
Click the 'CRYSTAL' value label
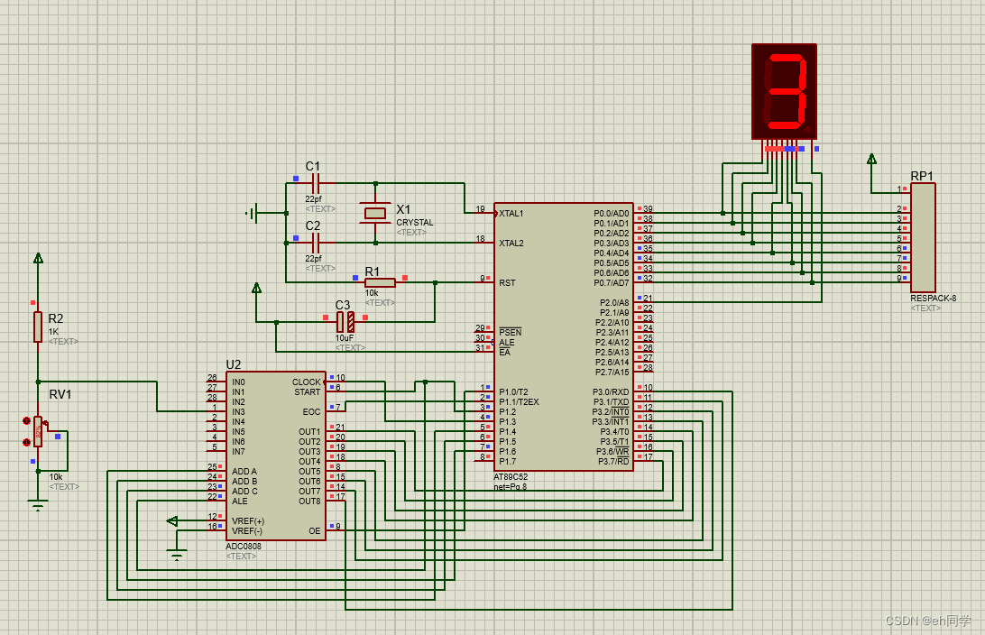[x=415, y=223]
